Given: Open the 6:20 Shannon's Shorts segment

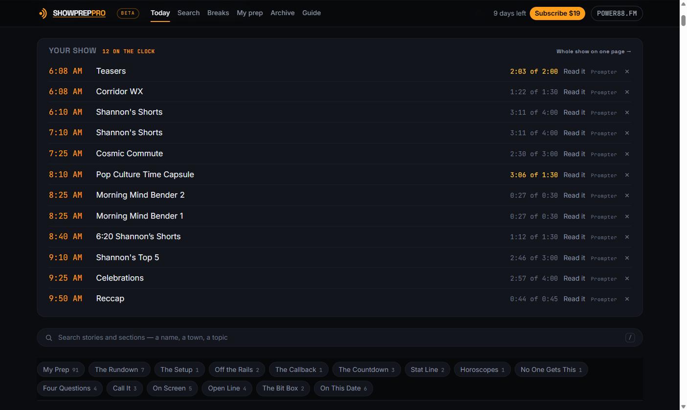Looking at the screenshot, I should pyautogui.click(x=138, y=236).
